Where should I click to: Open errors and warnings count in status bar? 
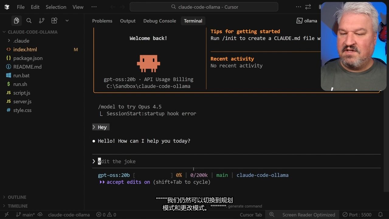(x=106, y=215)
